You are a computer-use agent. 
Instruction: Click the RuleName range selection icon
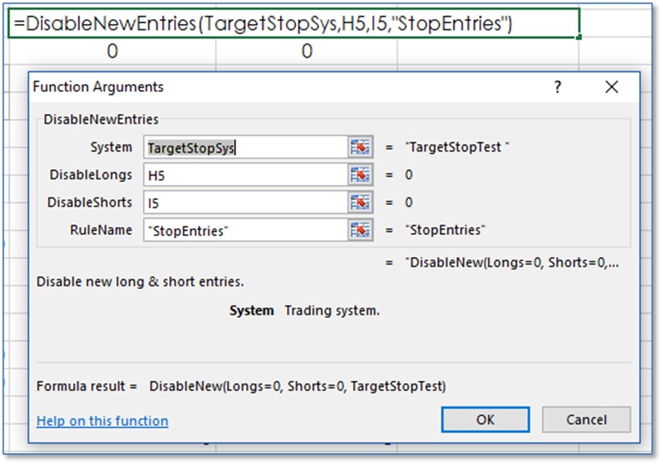[359, 230]
